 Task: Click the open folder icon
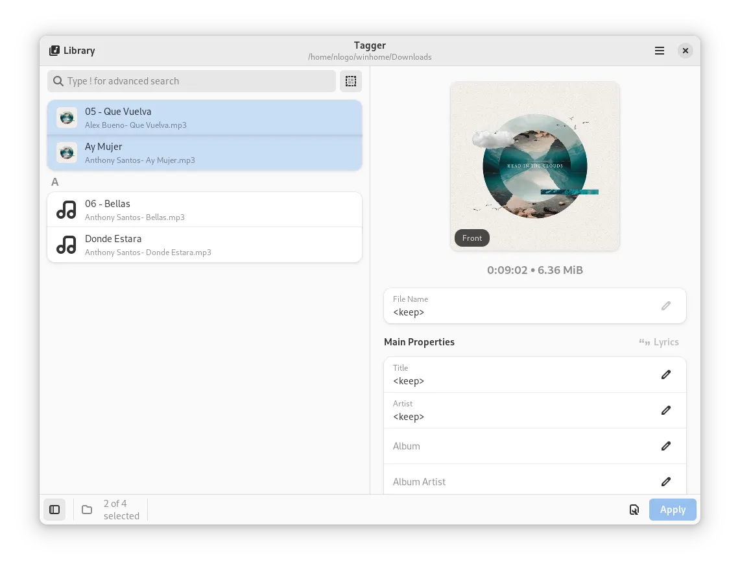coord(87,510)
